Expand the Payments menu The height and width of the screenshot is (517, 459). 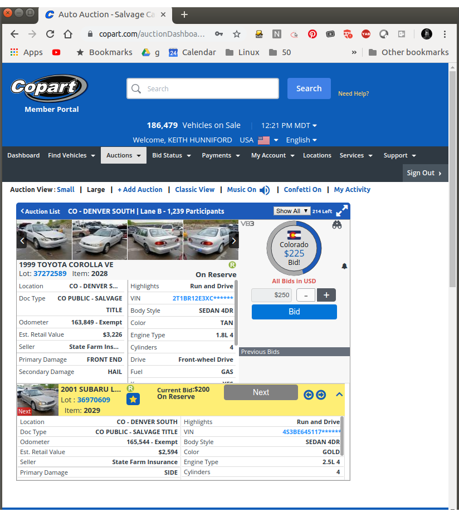click(221, 155)
